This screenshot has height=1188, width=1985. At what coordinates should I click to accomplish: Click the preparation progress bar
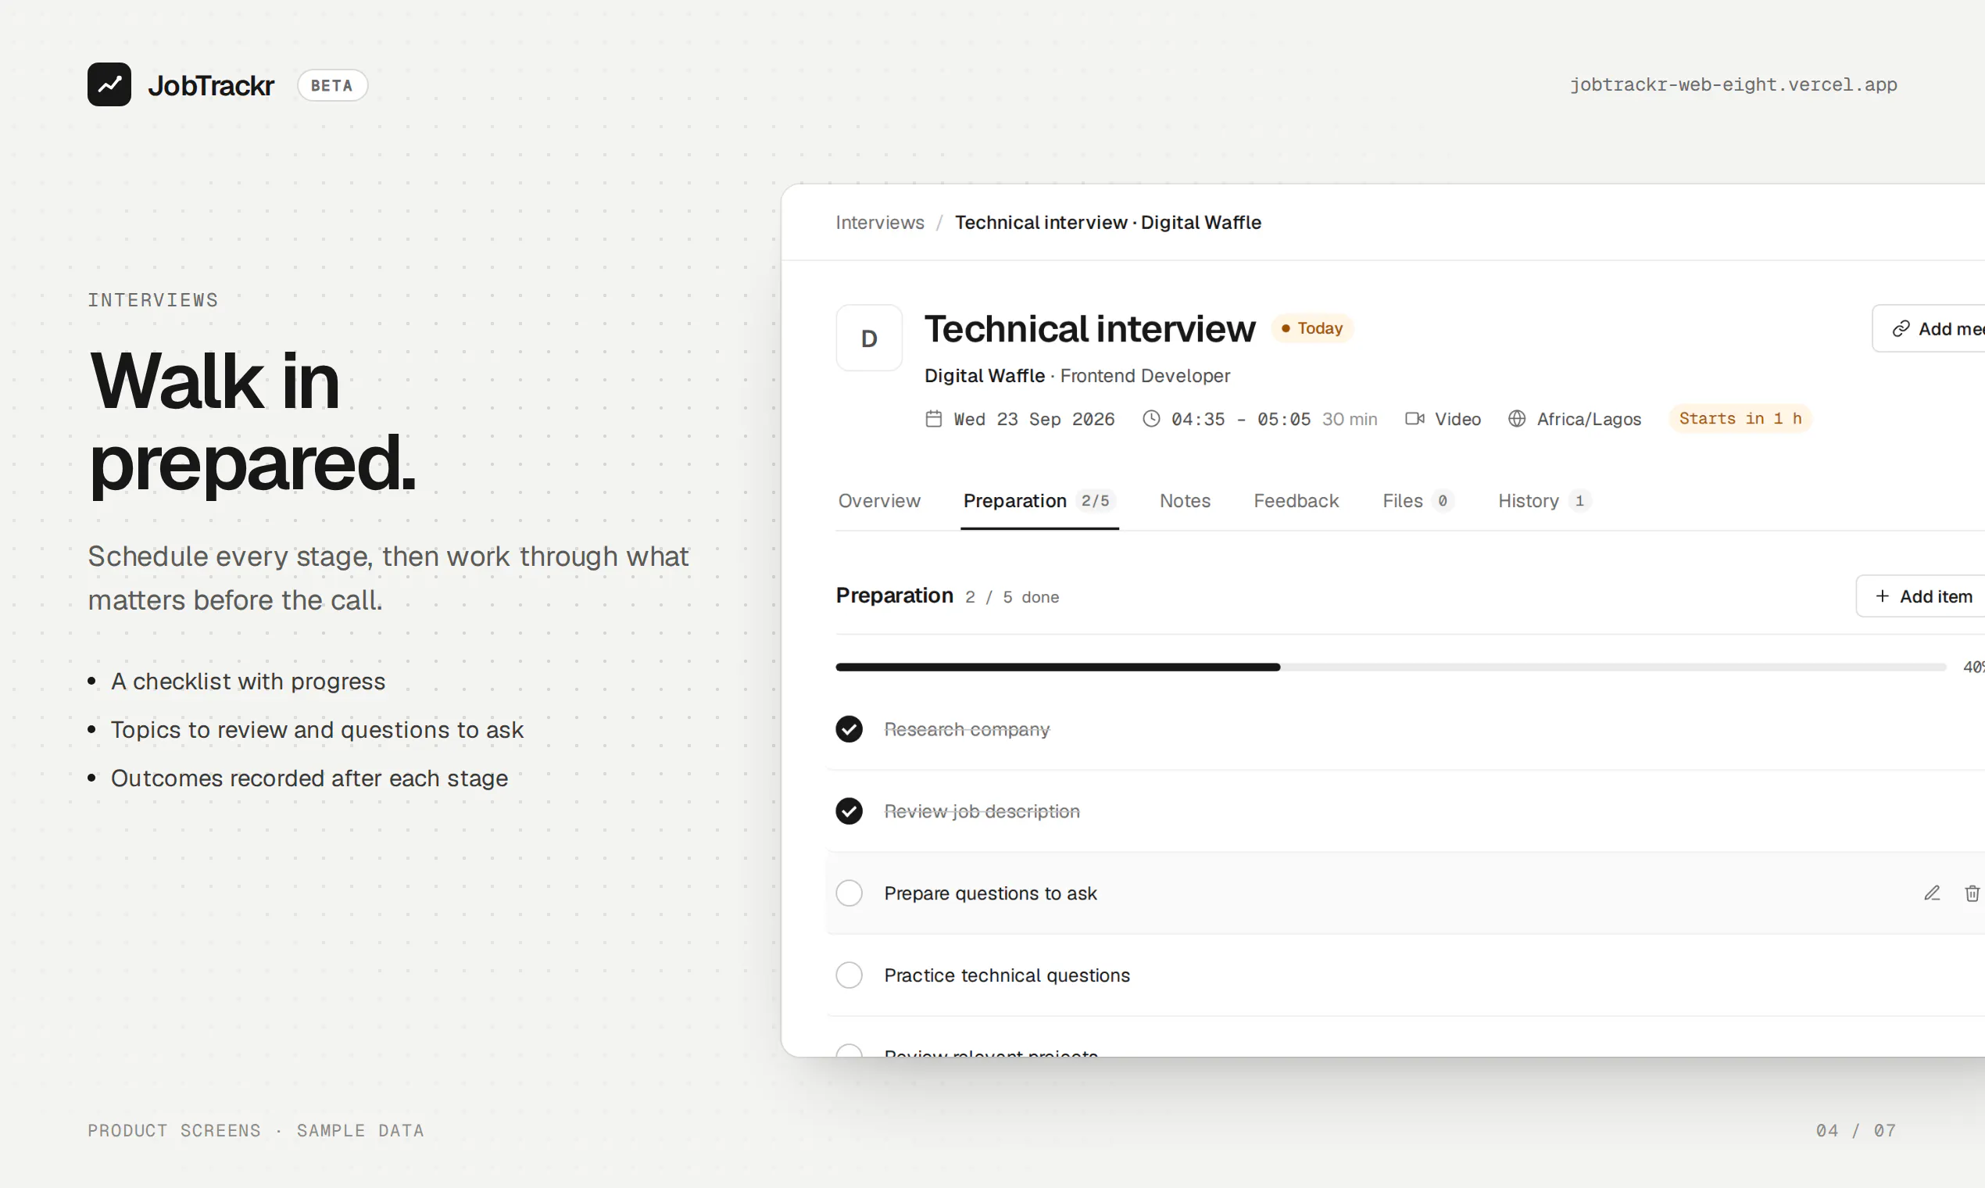pos(1390,667)
